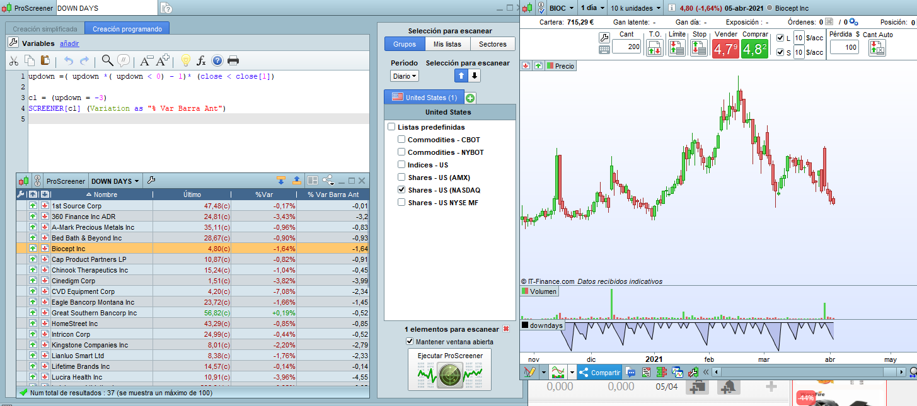Click the up arrow ascending sort button

[x=461, y=76]
